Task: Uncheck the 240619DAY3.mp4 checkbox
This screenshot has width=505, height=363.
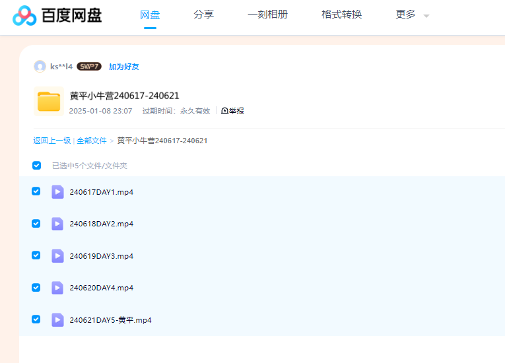Action: point(36,255)
